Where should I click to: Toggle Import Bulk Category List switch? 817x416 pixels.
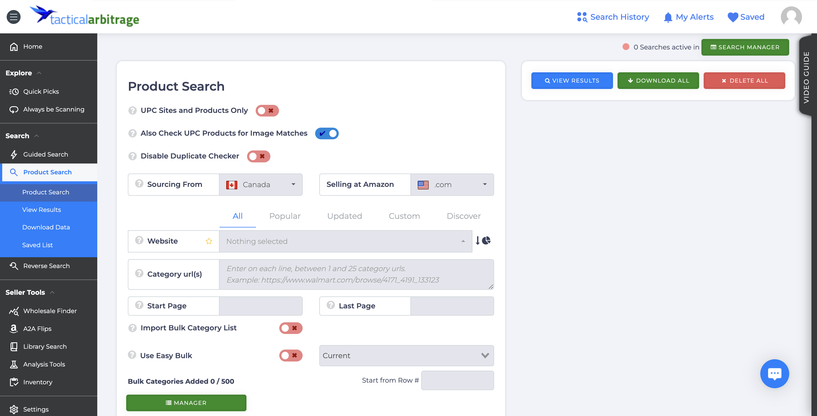click(290, 328)
